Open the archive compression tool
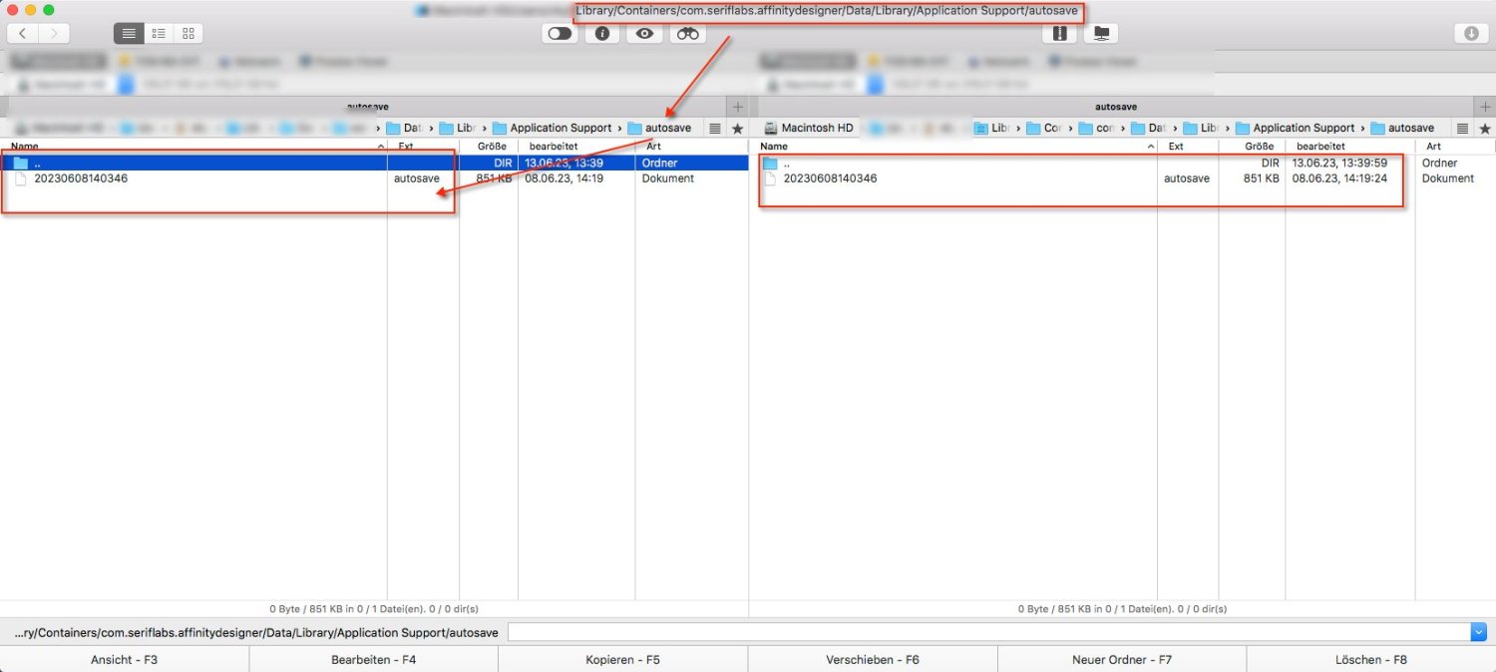Viewport: 1496px width, 672px height. coord(1059,33)
